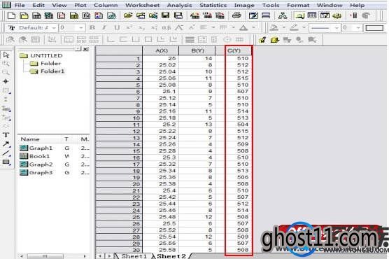Select the Pointer tool in left toolbox
Image resolution: width=389 pixels, height=259 pixels.
click(6, 55)
